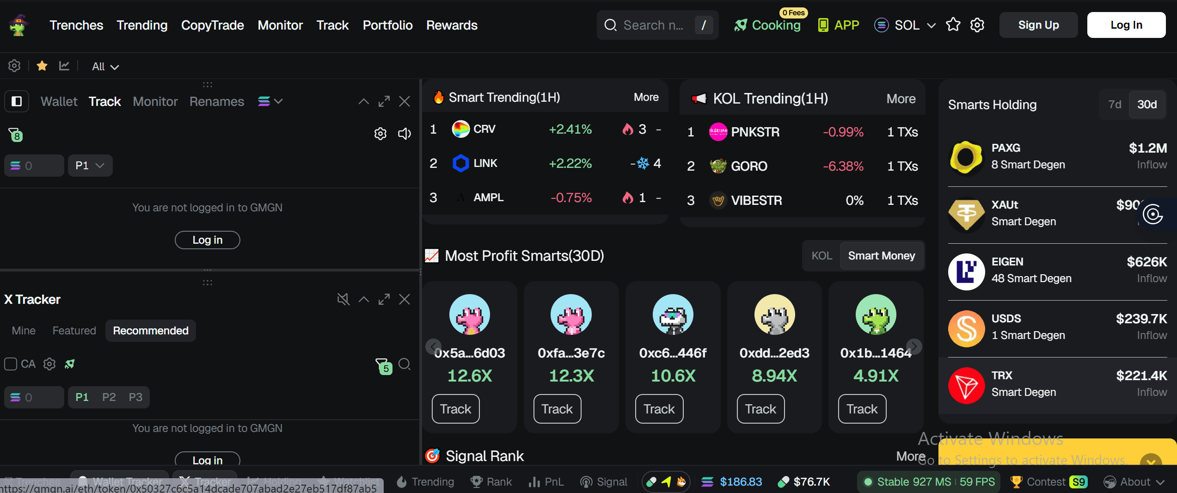Click the 12.6X trader avatar thumbnail
Screen dimensions: 1177x493
(469, 314)
